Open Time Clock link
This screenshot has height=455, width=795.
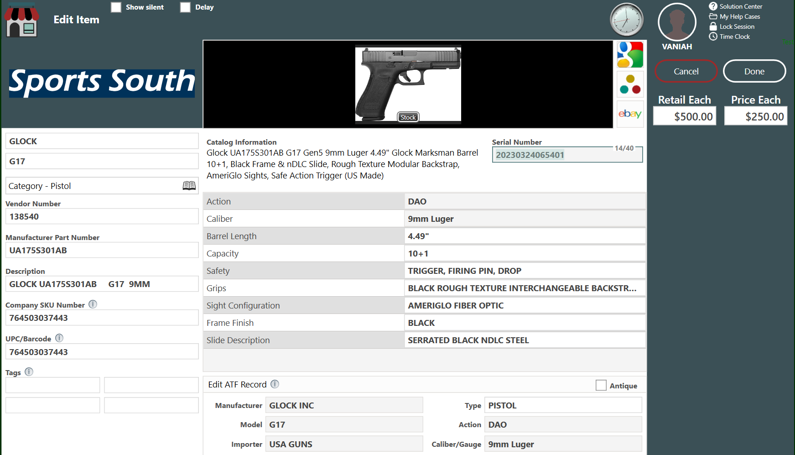[x=735, y=37]
